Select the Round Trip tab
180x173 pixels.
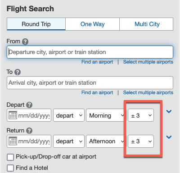[x=36, y=24]
